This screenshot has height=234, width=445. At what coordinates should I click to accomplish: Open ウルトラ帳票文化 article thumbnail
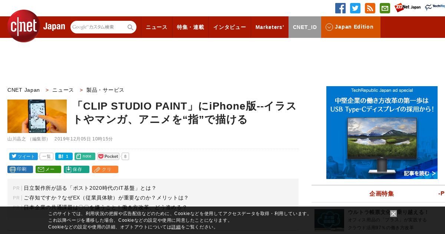pos(329,220)
